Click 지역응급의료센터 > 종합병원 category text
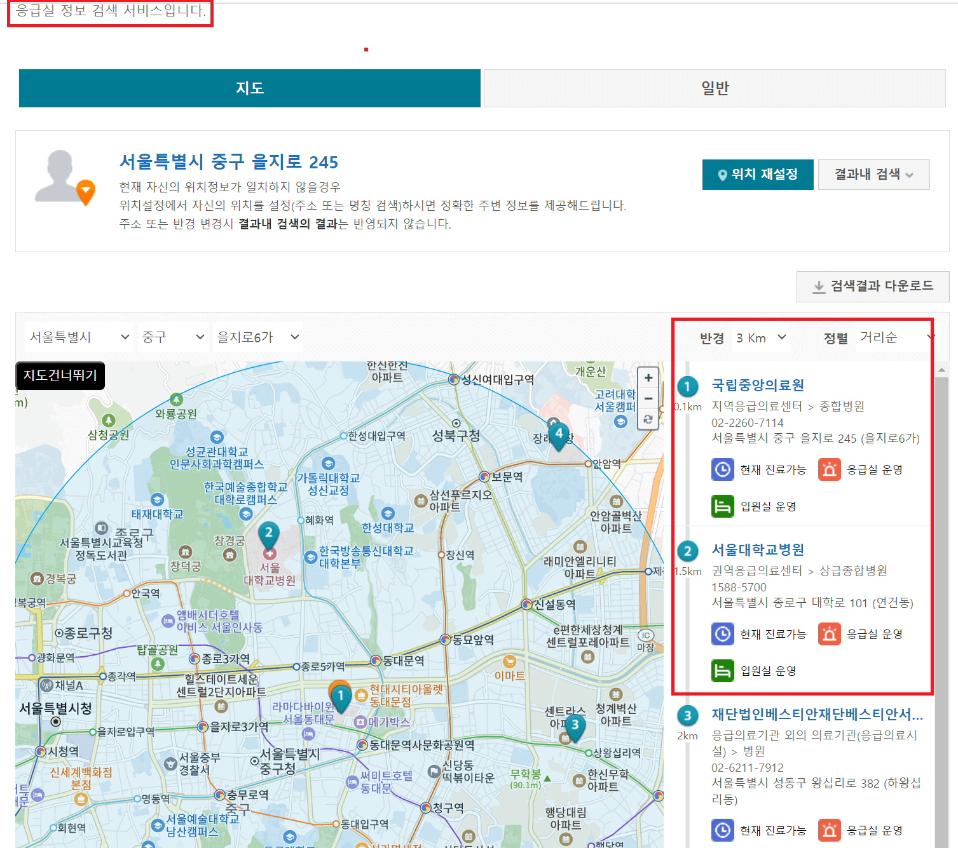The image size is (958, 848). coord(788,406)
